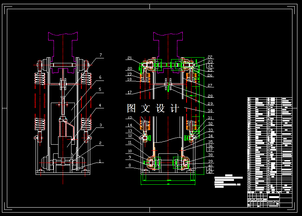Select part callout label 28
Screen dimensions: 302x216
[x=210, y=96]
